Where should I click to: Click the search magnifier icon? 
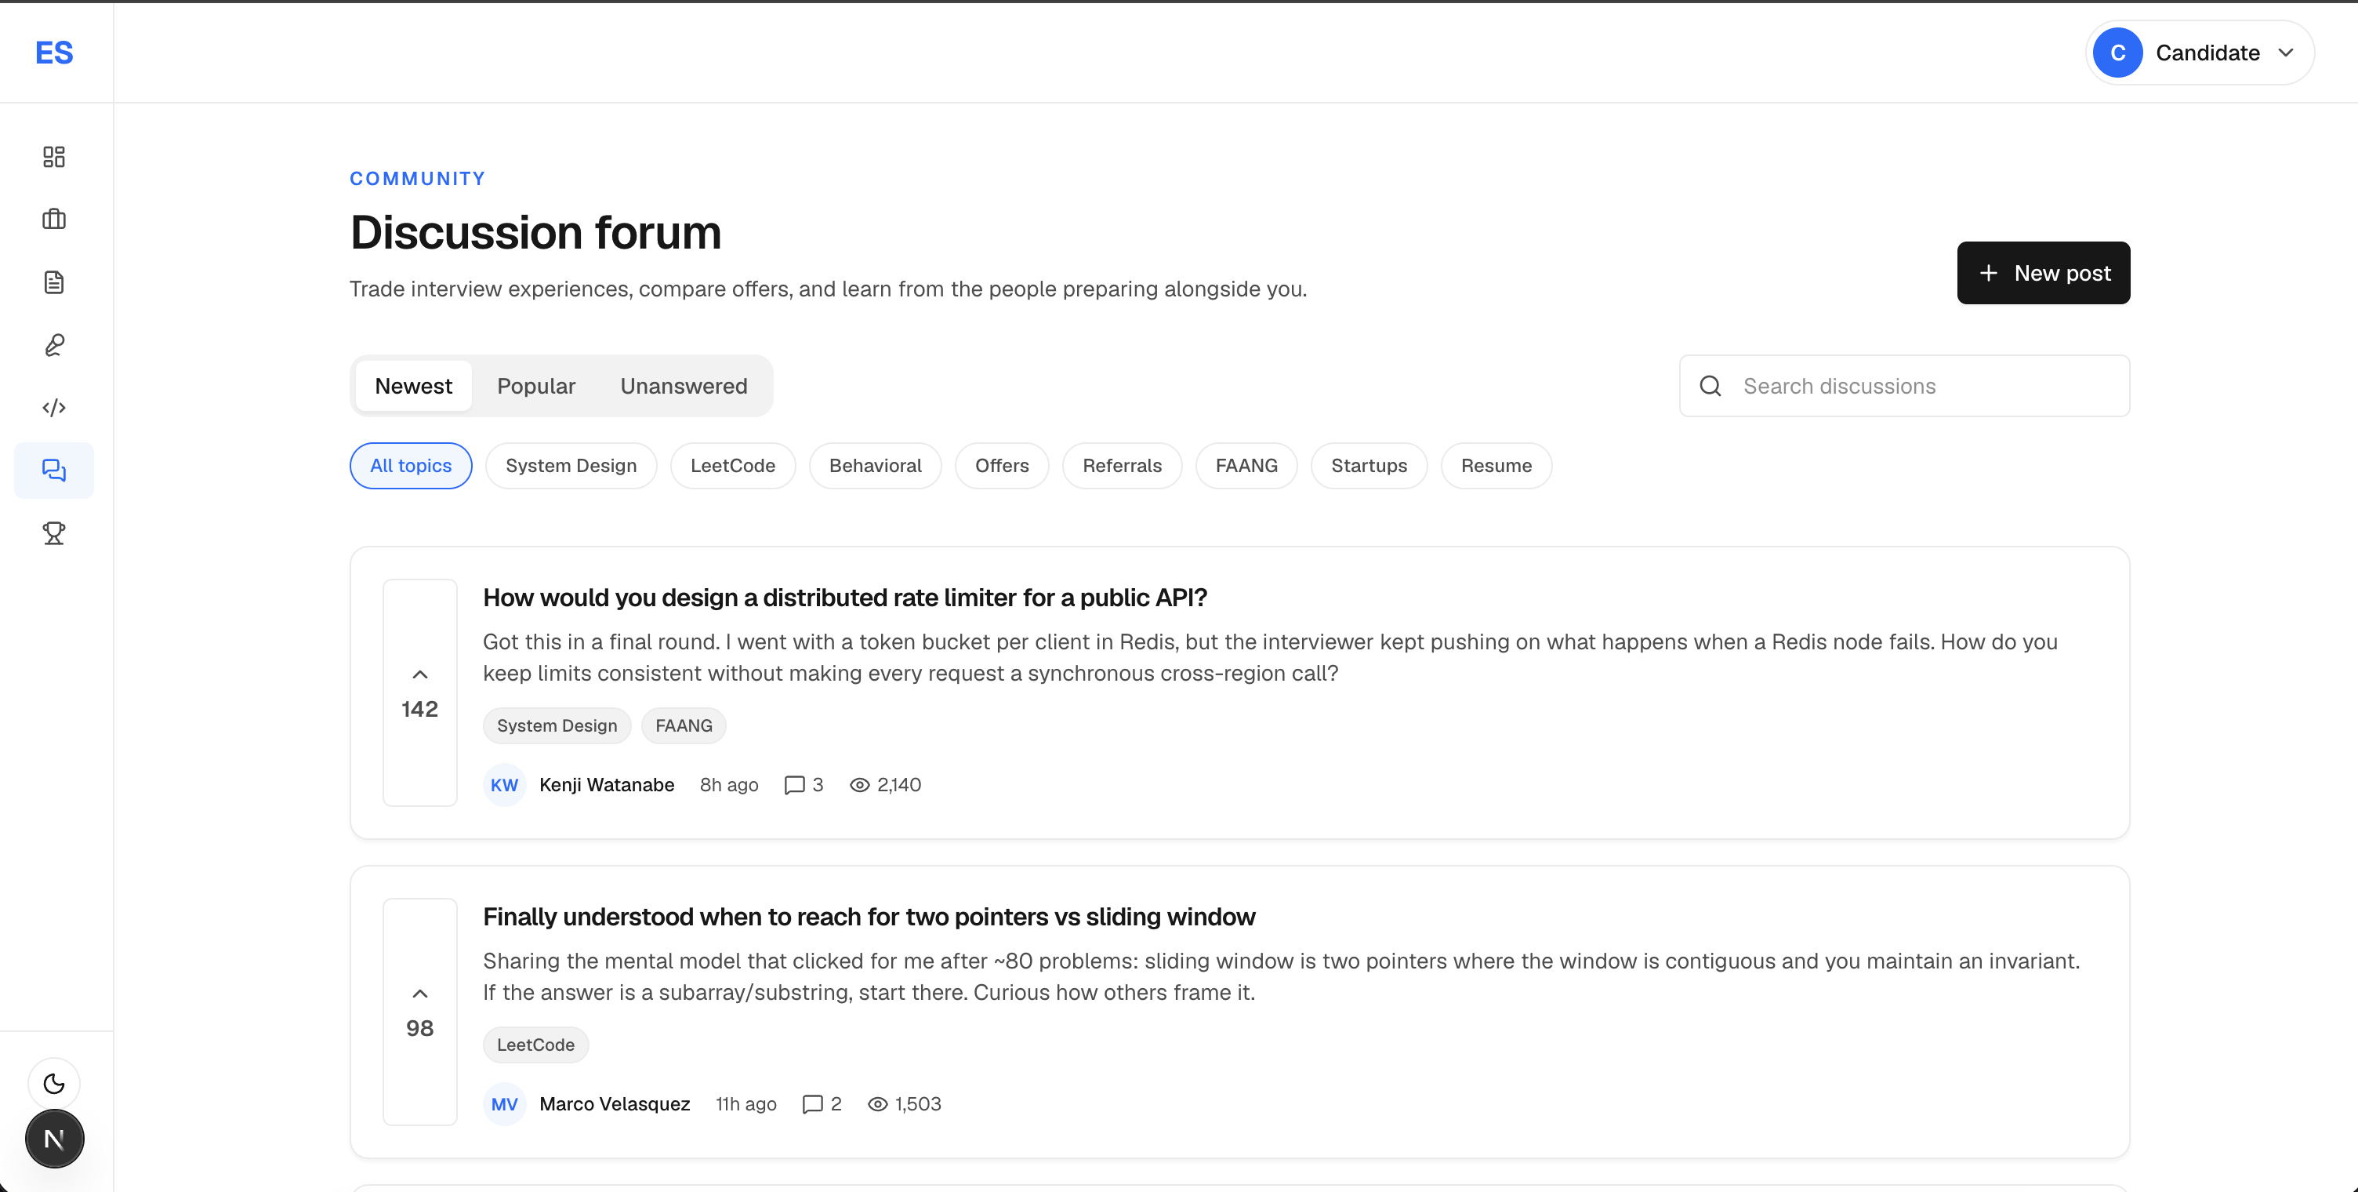point(1710,387)
